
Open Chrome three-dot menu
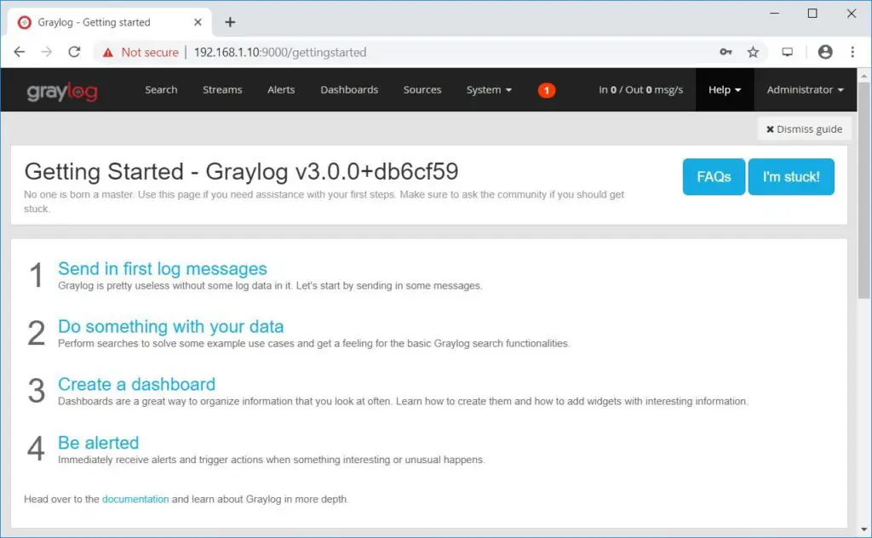tap(852, 52)
